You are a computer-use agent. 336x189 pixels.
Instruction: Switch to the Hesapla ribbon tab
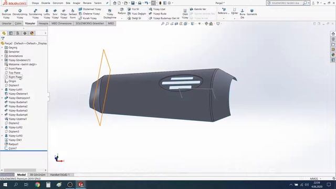point(43,23)
